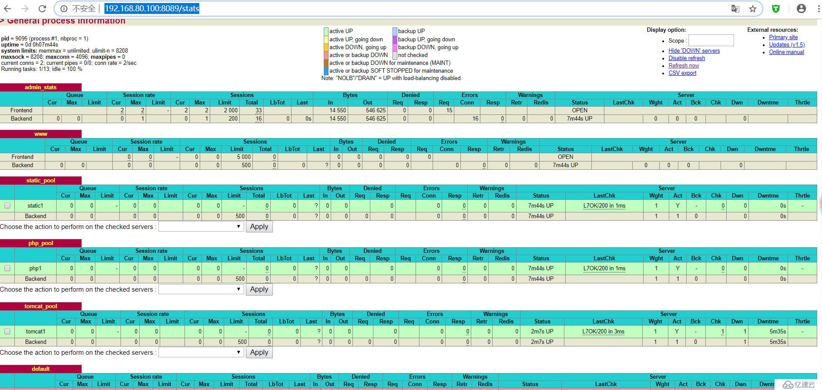Image resolution: width=822 pixels, height=390 pixels.
Task: Click the backup DOWN, going up color box
Action: point(395,47)
